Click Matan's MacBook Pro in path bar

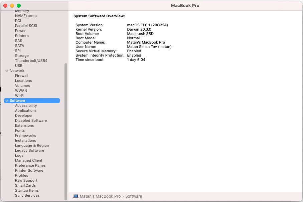(x=100, y=196)
